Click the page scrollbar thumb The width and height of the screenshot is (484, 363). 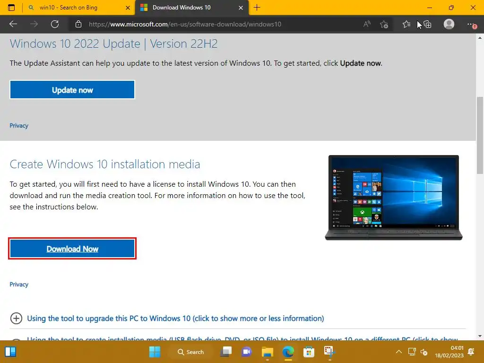click(x=480, y=135)
